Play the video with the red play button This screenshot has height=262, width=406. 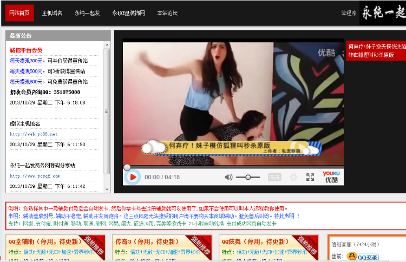coord(133,177)
